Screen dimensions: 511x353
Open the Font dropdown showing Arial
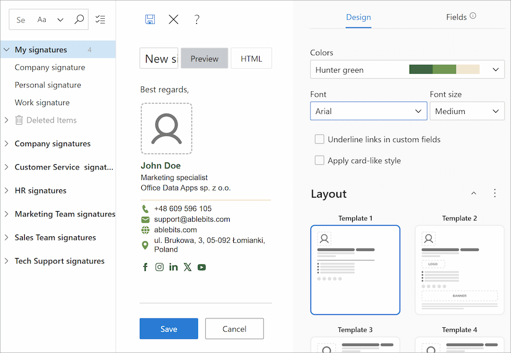[368, 111]
